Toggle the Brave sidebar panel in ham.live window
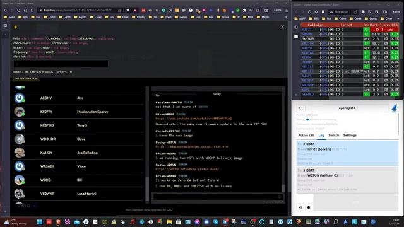 point(5,26)
